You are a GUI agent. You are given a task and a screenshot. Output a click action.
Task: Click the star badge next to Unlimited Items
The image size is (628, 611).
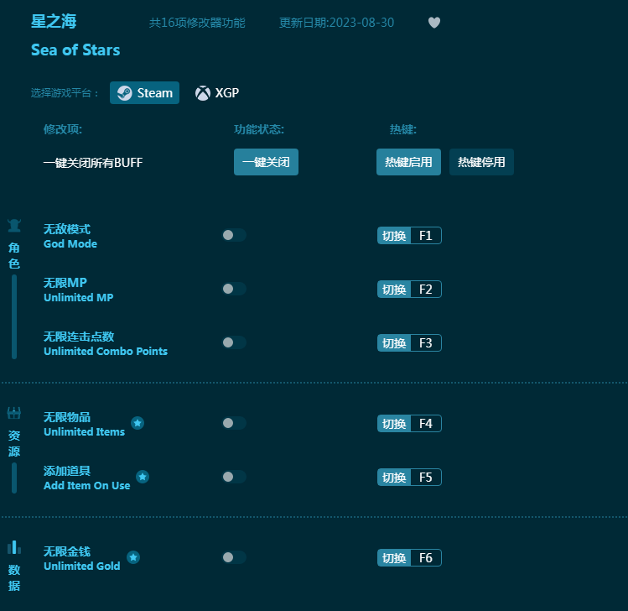click(138, 423)
